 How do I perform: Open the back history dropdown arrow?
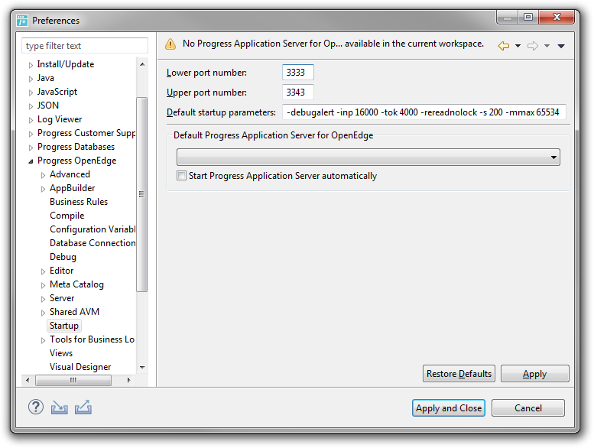click(518, 46)
